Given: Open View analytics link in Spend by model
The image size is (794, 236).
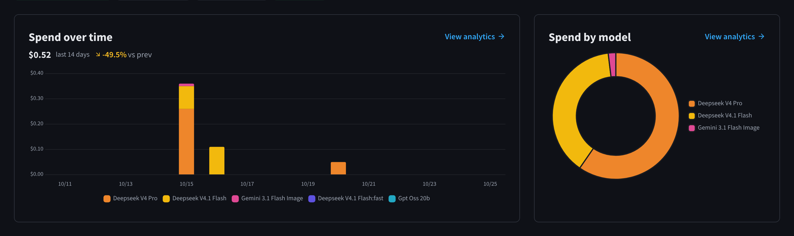Looking at the screenshot, I should click(735, 37).
